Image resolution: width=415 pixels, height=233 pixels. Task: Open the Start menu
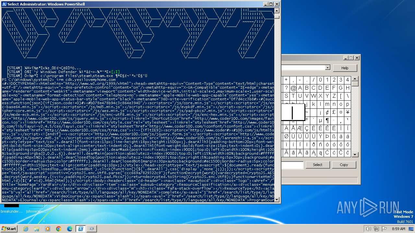[9, 229]
